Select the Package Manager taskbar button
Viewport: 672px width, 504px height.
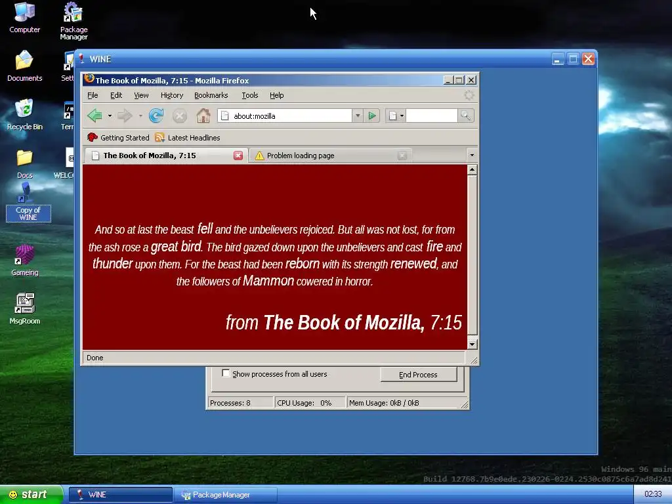[x=226, y=495]
